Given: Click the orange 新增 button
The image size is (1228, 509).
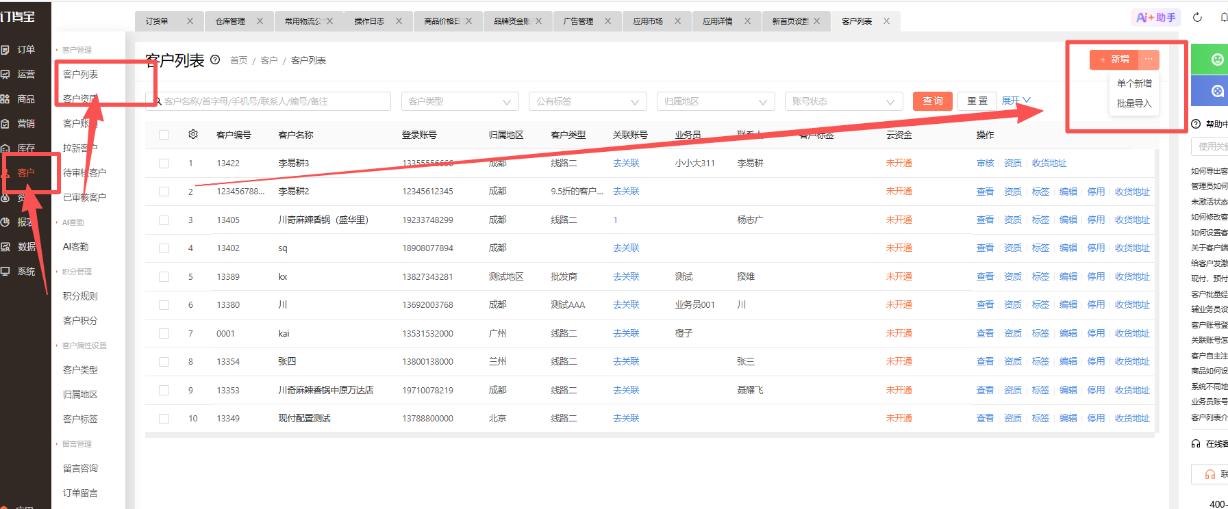Looking at the screenshot, I should (x=1114, y=60).
